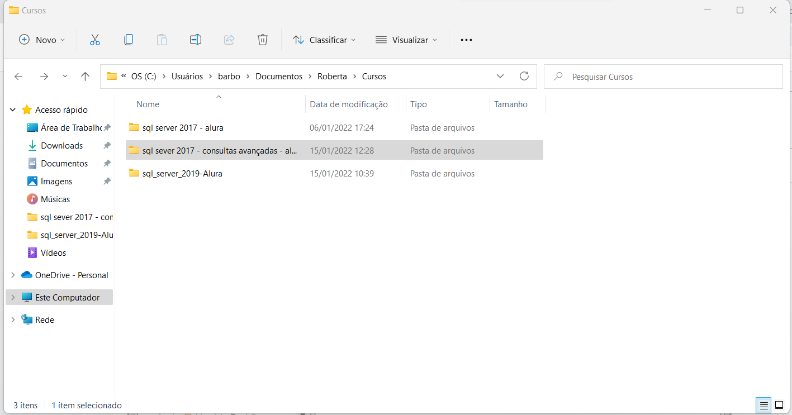Expand the OneDrive - Personal node
Image resolution: width=792 pixels, height=415 pixels.
point(13,275)
